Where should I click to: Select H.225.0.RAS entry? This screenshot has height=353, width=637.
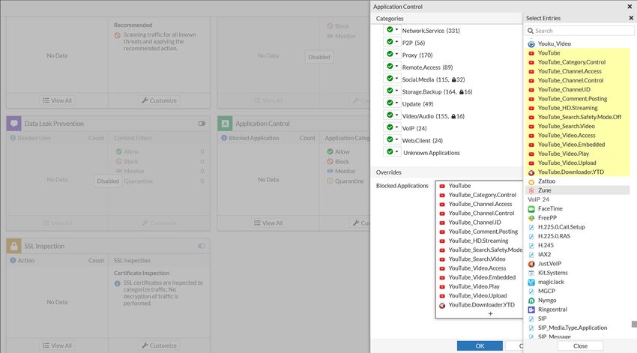click(x=577, y=236)
